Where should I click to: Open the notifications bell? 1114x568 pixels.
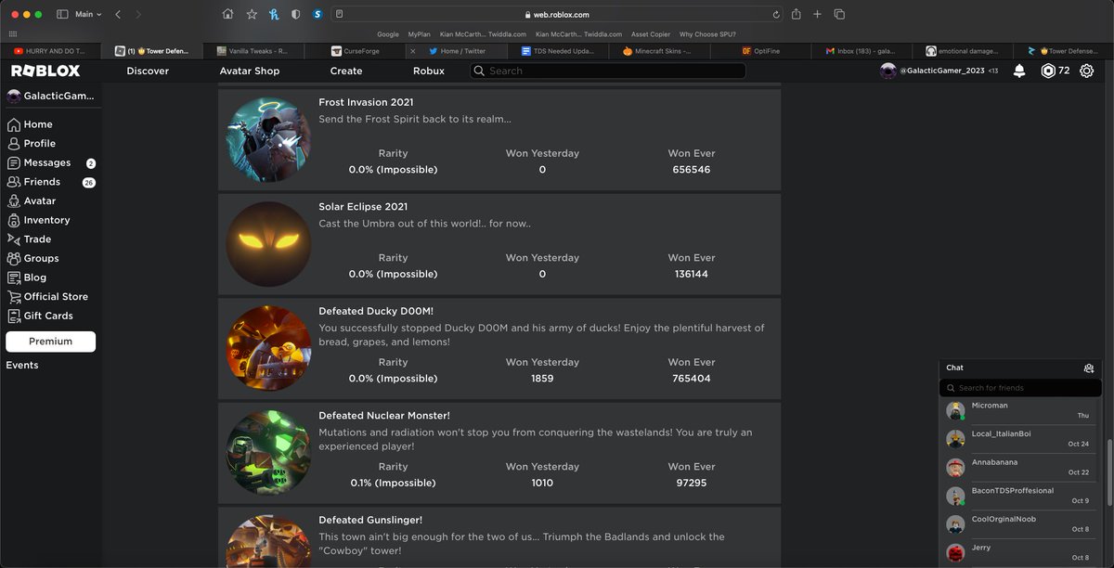(x=1019, y=71)
